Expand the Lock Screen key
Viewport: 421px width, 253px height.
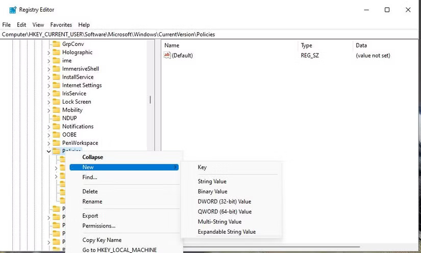click(x=48, y=102)
